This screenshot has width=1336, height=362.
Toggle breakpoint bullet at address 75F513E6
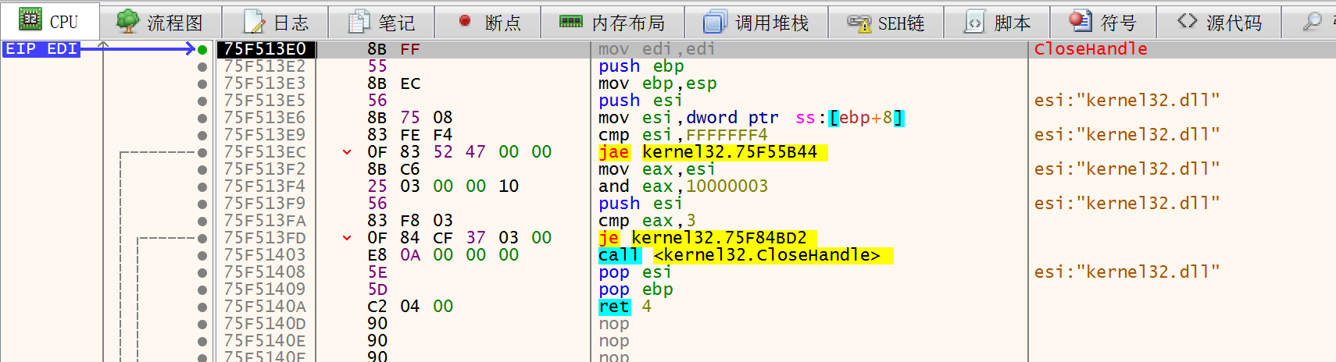202,119
